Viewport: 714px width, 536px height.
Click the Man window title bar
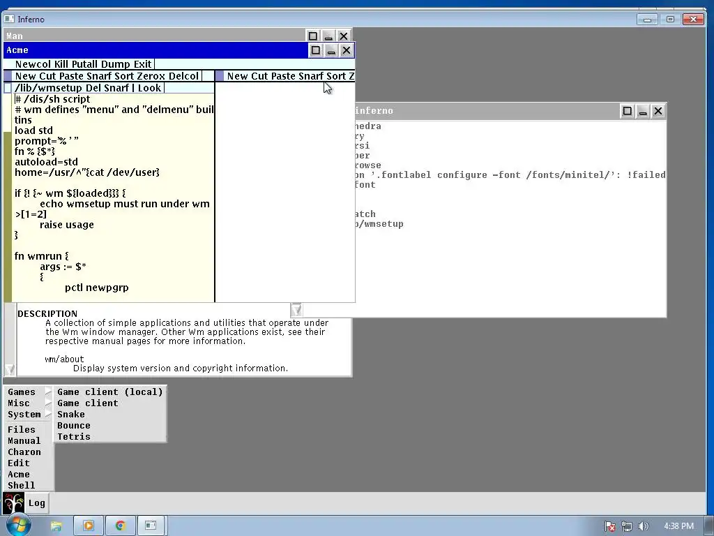click(155, 36)
